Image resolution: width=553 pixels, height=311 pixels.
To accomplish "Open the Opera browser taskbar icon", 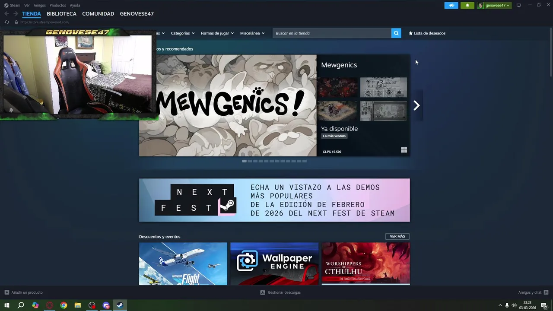I will click(x=50, y=305).
